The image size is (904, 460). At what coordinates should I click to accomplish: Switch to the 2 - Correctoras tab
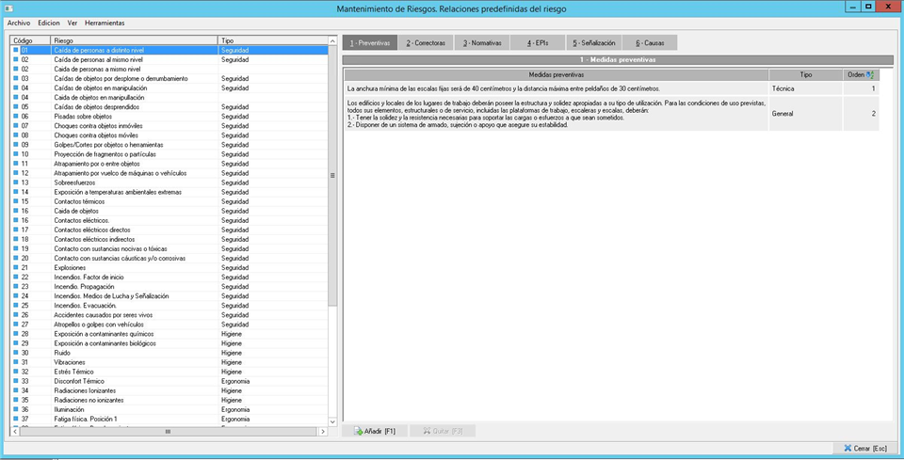426,42
